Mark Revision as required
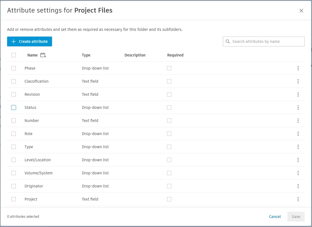Image resolution: width=312 pixels, height=227 pixels. tap(169, 94)
